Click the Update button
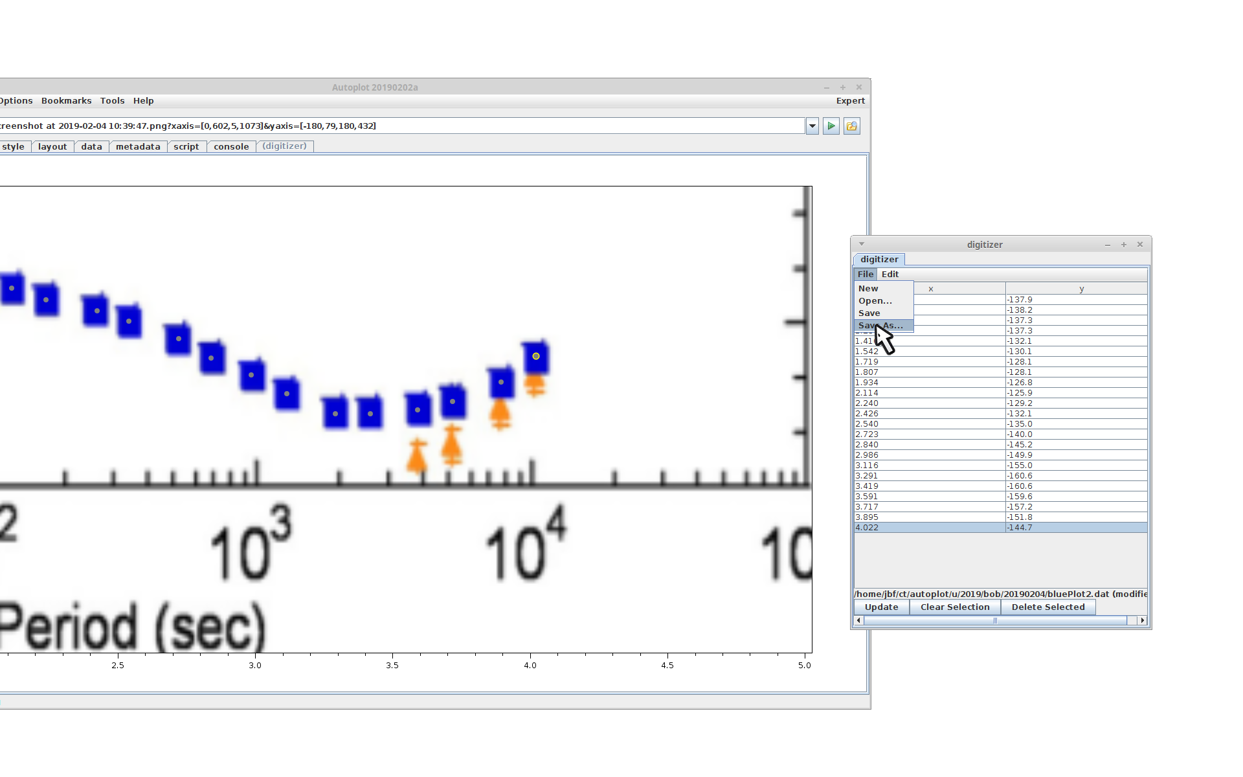 881,607
